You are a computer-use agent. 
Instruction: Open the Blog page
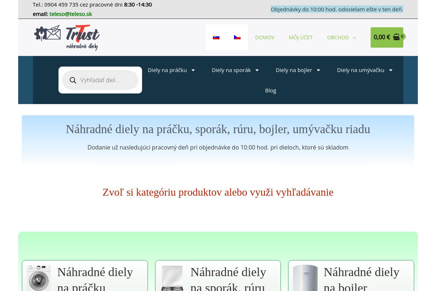(270, 90)
